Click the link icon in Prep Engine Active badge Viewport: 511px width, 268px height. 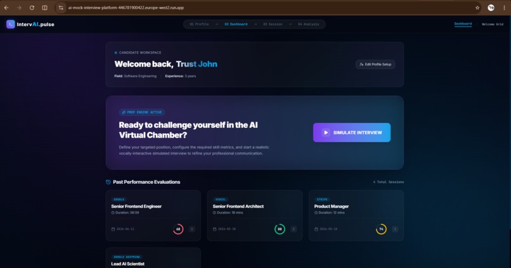(124, 112)
